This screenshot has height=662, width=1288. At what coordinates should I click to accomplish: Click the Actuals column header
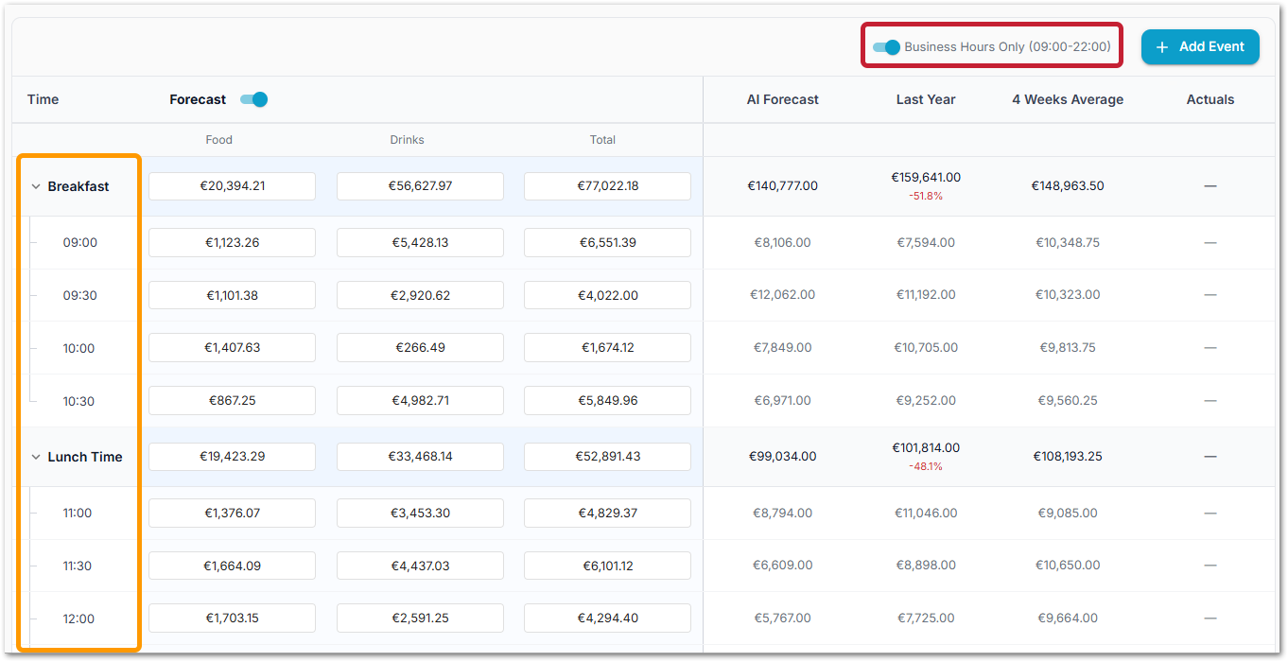pyautogui.click(x=1210, y=99)
